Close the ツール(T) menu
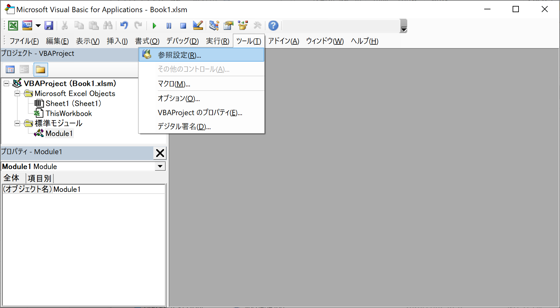Viewport: 560px width, 308px height. tap(249, 41)
